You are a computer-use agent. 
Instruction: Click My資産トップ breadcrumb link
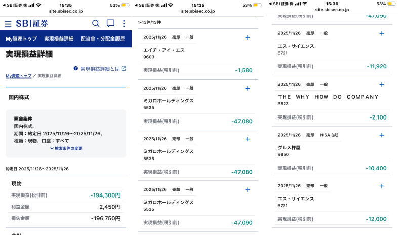(18, 76)
